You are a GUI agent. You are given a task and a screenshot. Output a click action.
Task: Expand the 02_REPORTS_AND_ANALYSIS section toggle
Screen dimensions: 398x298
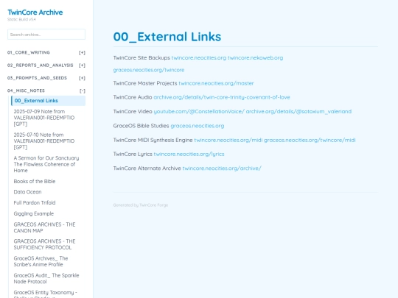click(x=82, y=65)
